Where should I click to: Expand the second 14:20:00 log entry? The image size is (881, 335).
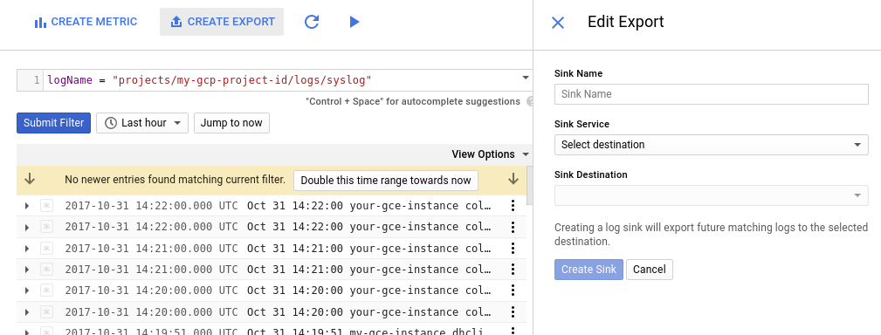pyautogui.click(x=26, y=312)
